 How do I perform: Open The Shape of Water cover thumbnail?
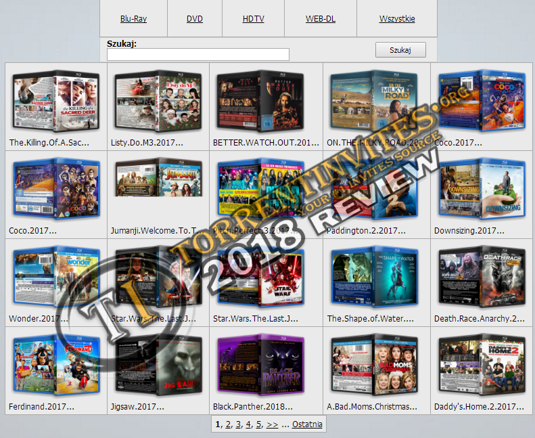click(374, 276)
